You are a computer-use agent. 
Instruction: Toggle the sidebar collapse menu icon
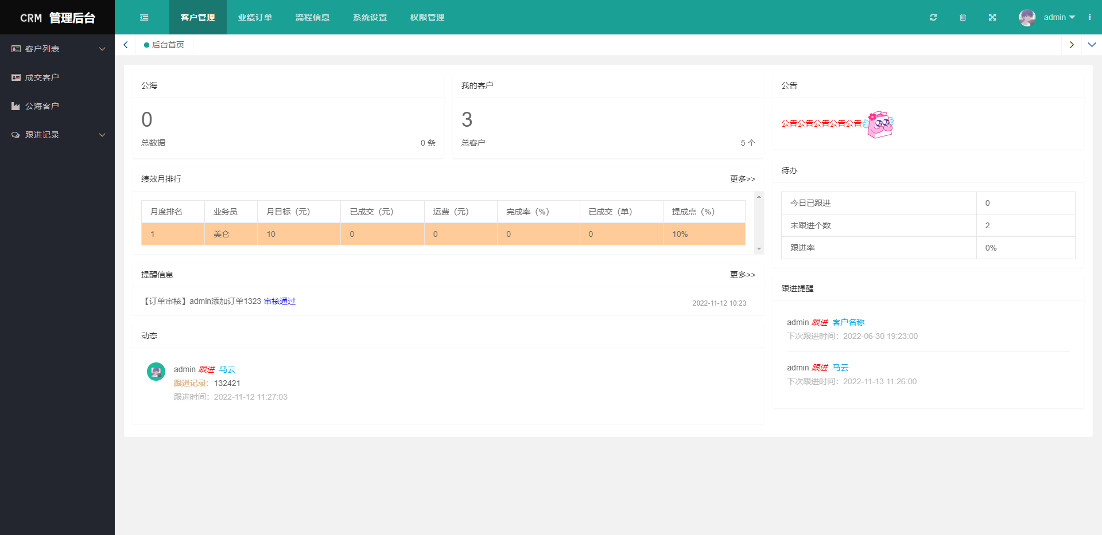click(x=144, y=17)
